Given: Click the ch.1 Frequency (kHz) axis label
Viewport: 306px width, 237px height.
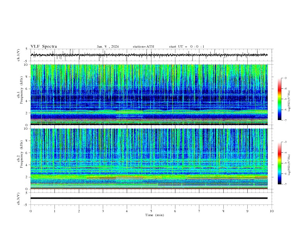Looking at the screenshot, I should [x=20, y=89].
